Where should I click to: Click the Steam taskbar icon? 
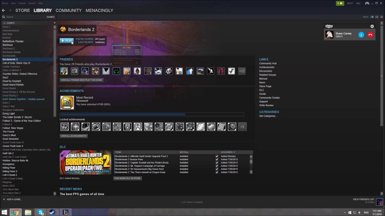point(52,212)
